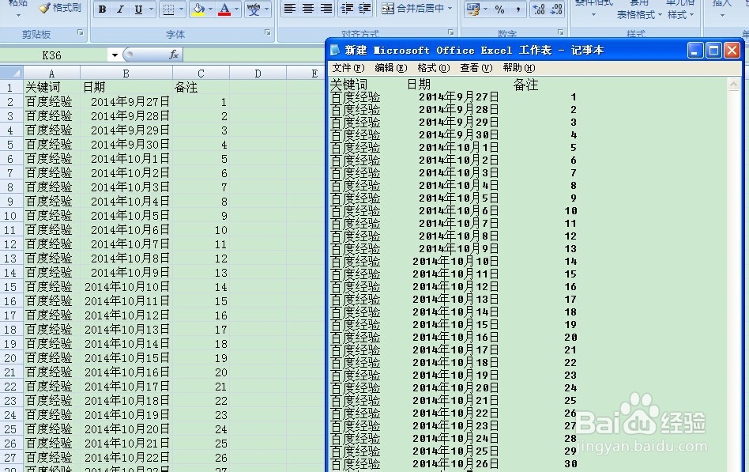This screenshot has height=472, width=749.
Task: Open the font color dropdown arrow
Action: coord(236,9)
